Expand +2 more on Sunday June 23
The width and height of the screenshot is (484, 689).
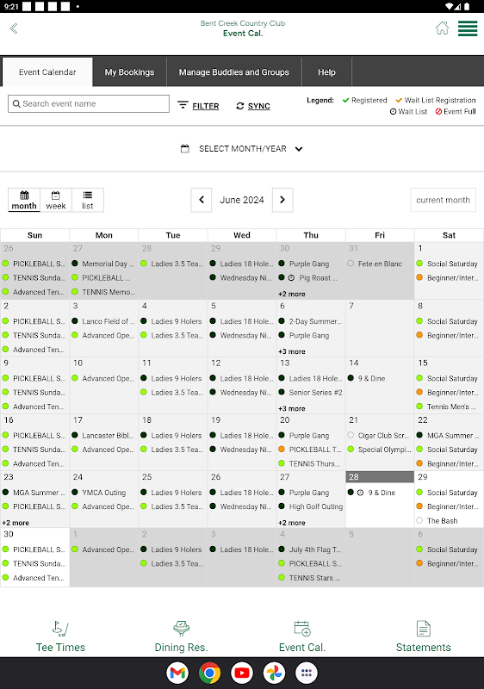pyautogui.click(x=16, y=523)
